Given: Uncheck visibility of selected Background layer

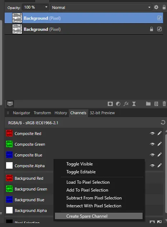Looking at the screenshot, I should (159, 18).
